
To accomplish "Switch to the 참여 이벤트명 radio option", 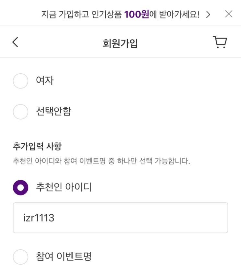I will (x=20, y=257).
